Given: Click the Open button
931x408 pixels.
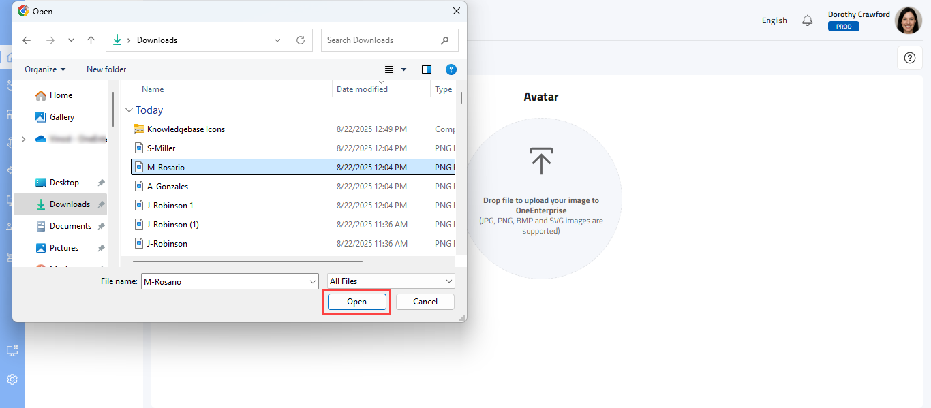Looking at the screenshot, I should tap(356, 302).
